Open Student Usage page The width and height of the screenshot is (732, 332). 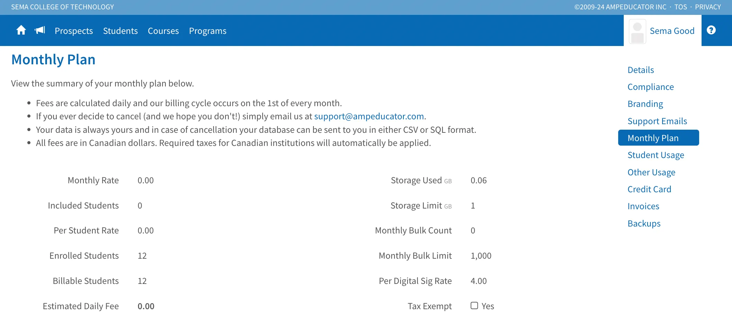coord(656,155)
